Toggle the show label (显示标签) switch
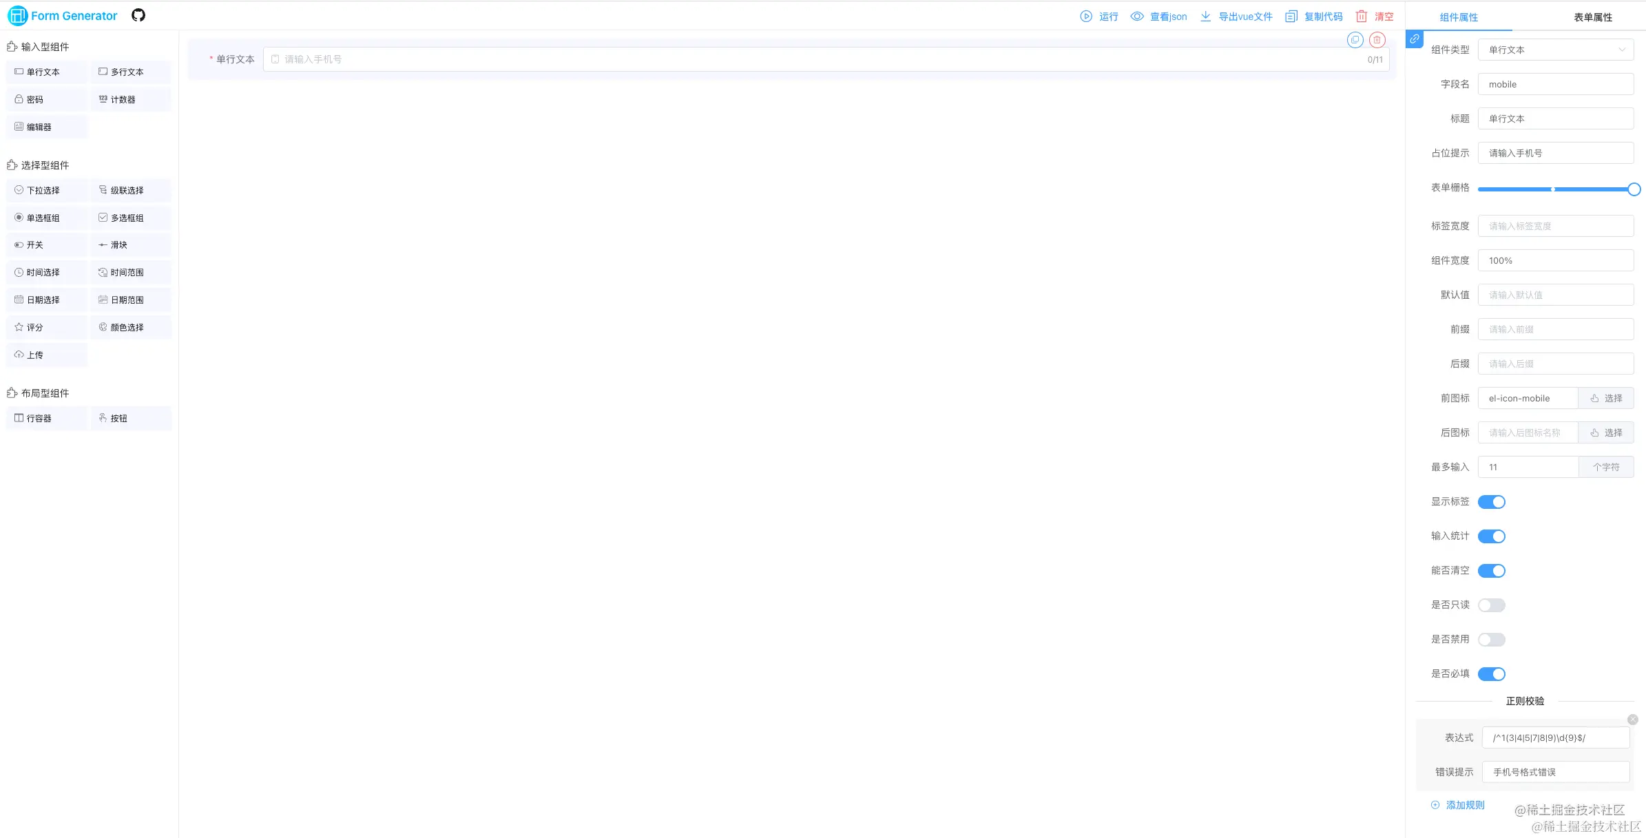Image resolution: width=1646 pixels, height=838 pixels. coord(1491,502)
